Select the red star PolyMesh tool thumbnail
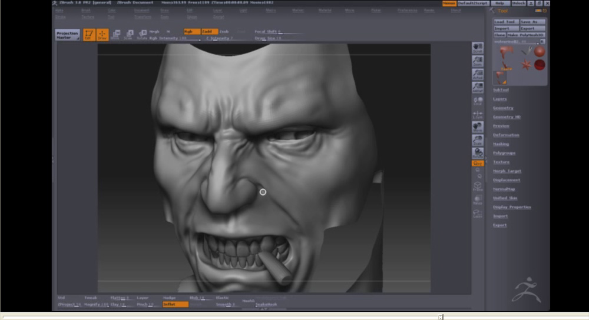This screenshot has width=589, height=320. [x=525, y=65]
